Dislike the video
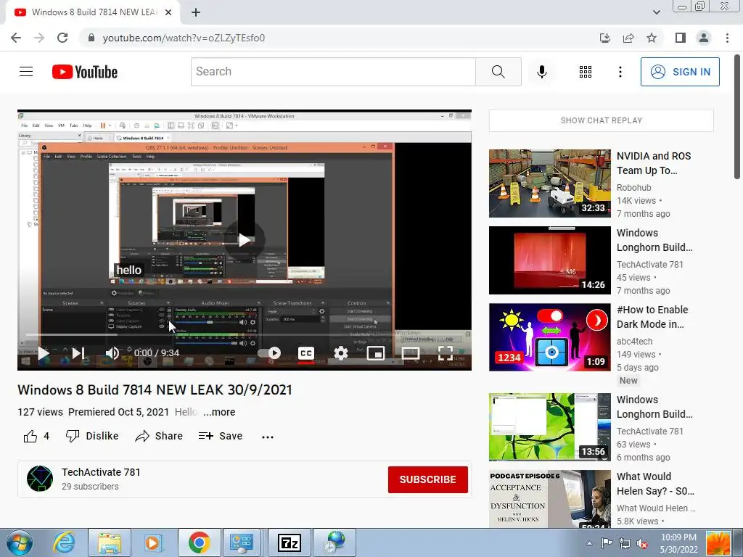 click(x=92, y=436)
